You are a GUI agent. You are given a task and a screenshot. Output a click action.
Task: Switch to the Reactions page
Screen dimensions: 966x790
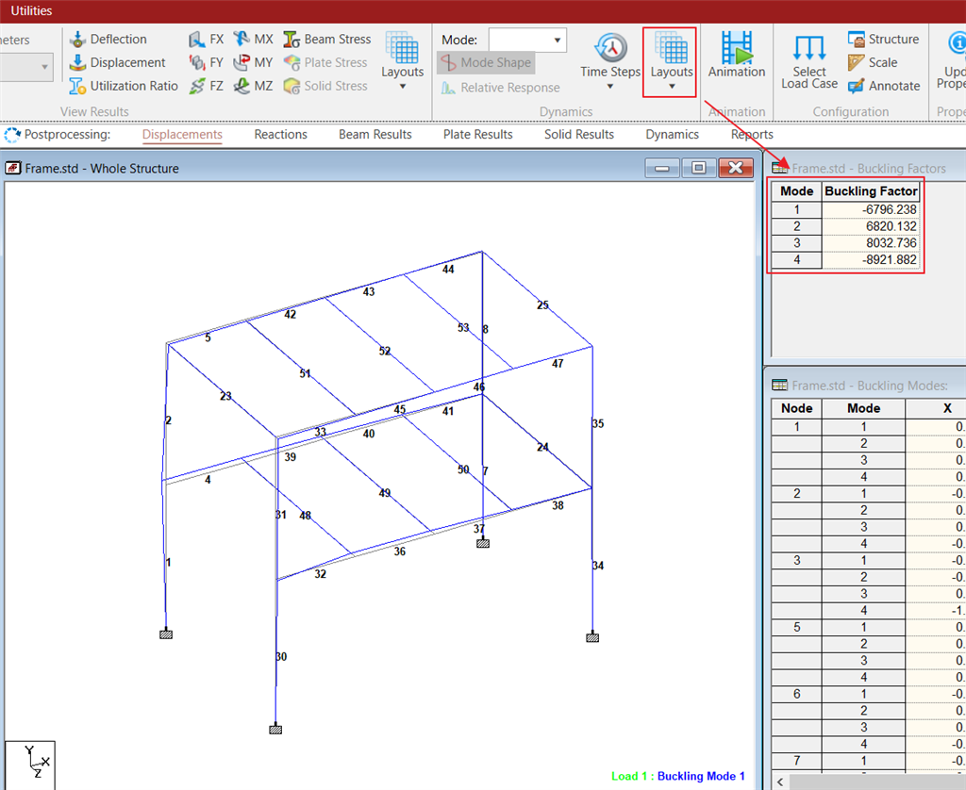click(280, 135)
